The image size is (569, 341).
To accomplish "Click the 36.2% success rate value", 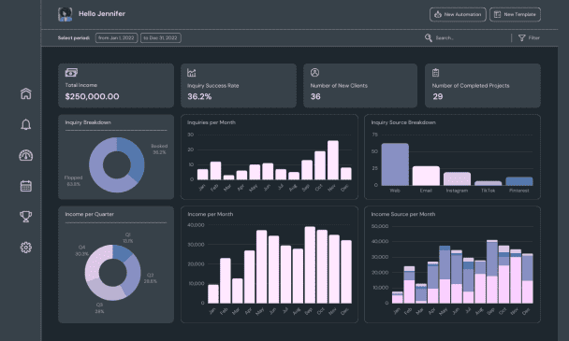I will (x=199, y=96).
